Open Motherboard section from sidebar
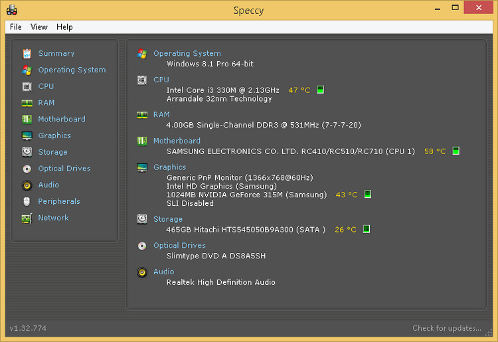 pos(62,119)
